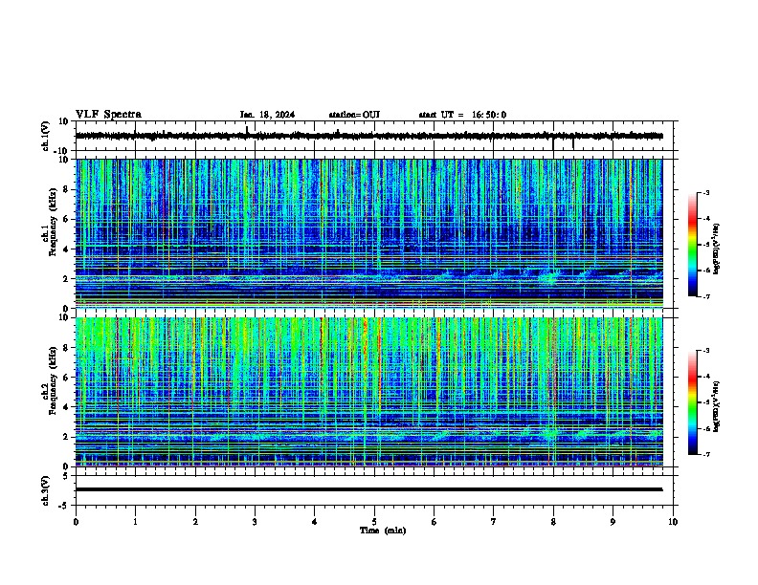Click the ch.1 "Frequency (kHz)" axis label
The image size is (758, 585).
53,222
